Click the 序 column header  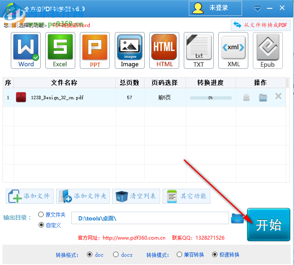8,82
